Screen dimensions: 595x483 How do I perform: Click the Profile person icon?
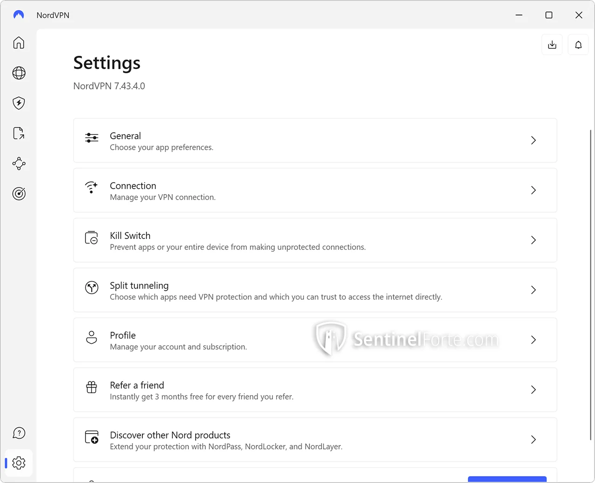point(92,337)
